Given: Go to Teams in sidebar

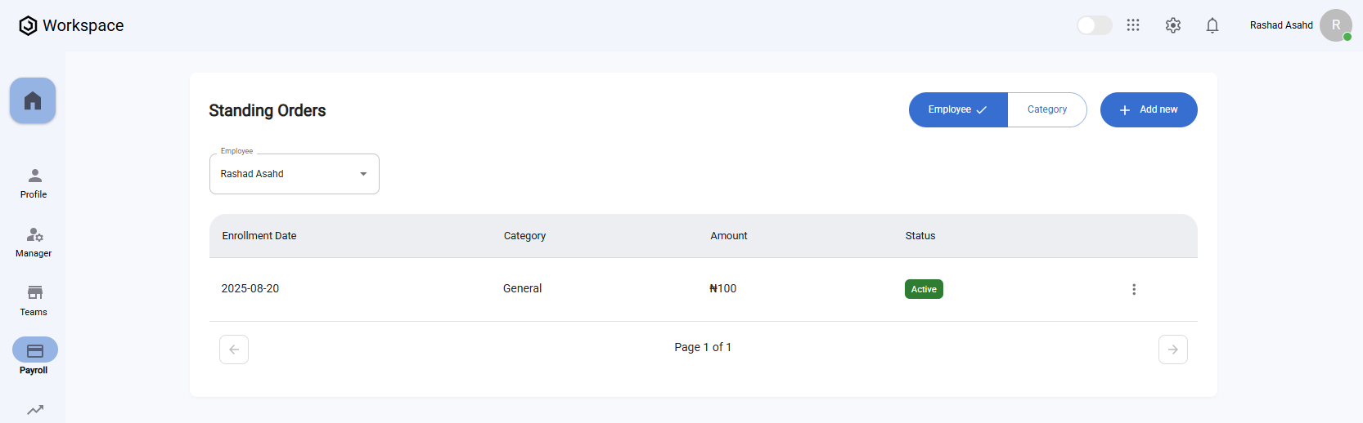Looking at the screenshot, I should click(34, 300).
